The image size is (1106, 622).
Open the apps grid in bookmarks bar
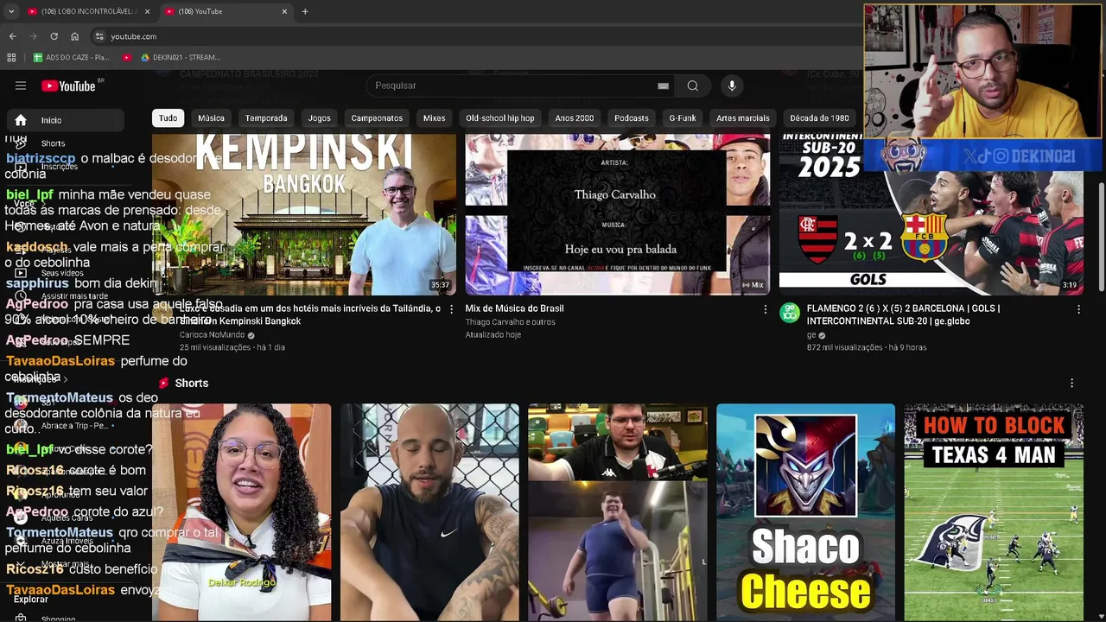(11, 57)
